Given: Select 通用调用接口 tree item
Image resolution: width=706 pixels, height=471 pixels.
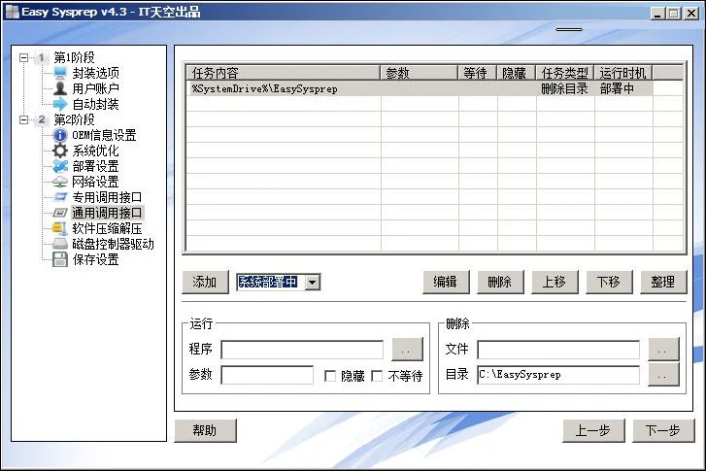Looking at the screenshot, I should pyautogui.click(x=107, y=213).
